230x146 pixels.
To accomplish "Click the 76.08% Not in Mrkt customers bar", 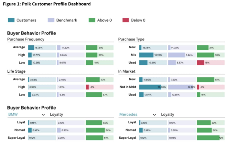I will click(152, 87).
